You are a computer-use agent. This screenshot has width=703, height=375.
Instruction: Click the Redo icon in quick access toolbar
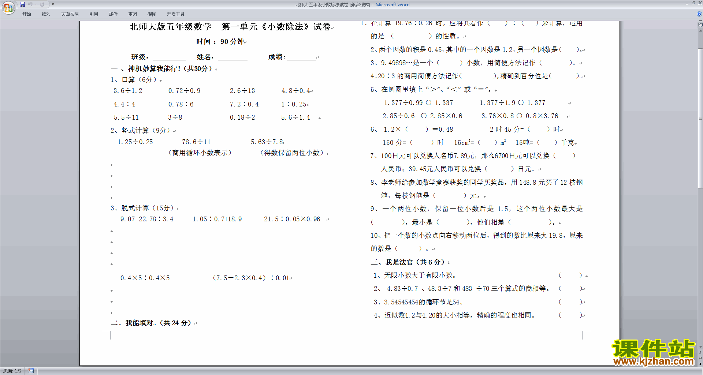(42, 4)
